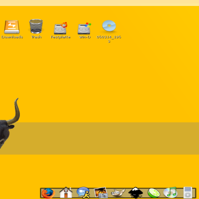The image size is (199, 199).
Task: Click the "Festplatte" text label
Action: point(61,37)
